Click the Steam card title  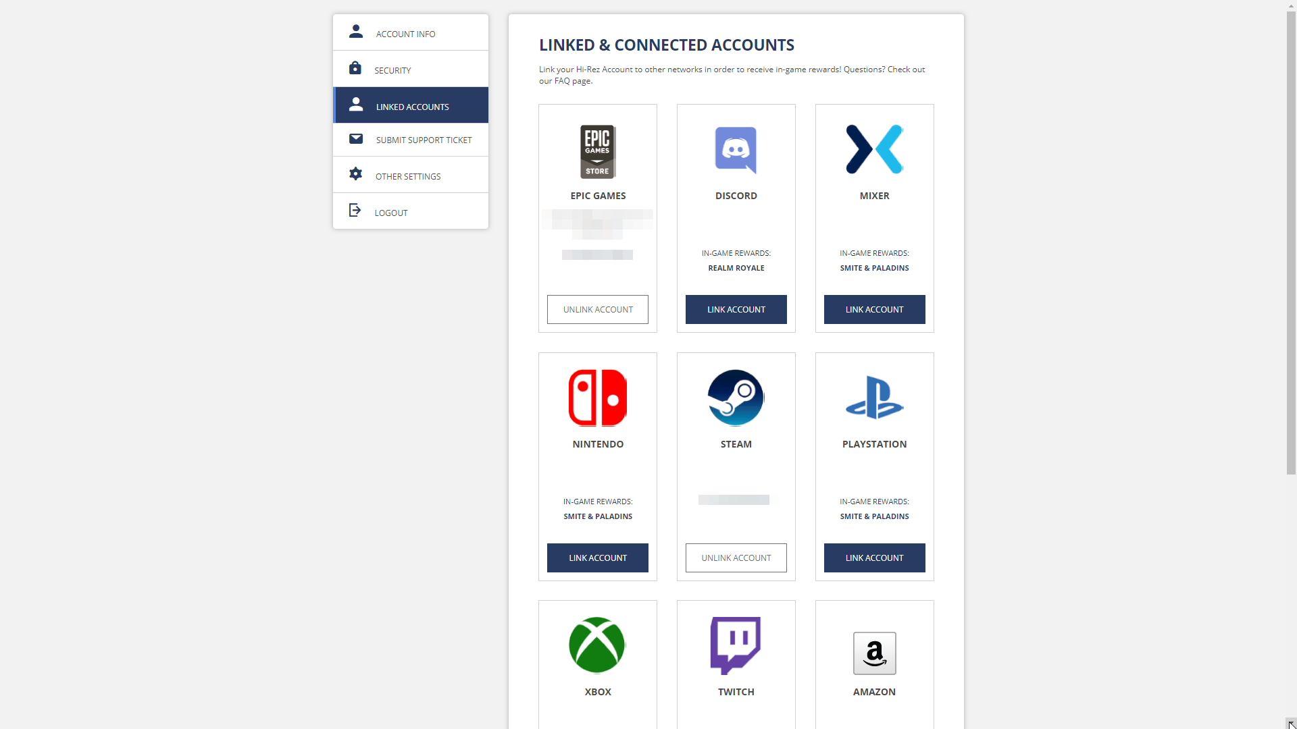(736, 444)
